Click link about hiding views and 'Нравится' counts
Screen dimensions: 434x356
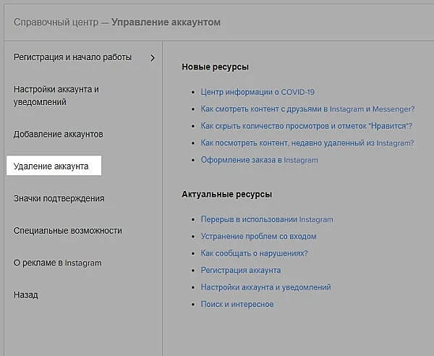(307, 126)
